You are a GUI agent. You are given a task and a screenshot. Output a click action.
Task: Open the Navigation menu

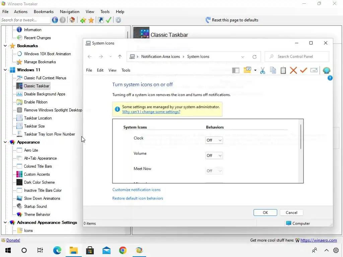click(70, 12)
